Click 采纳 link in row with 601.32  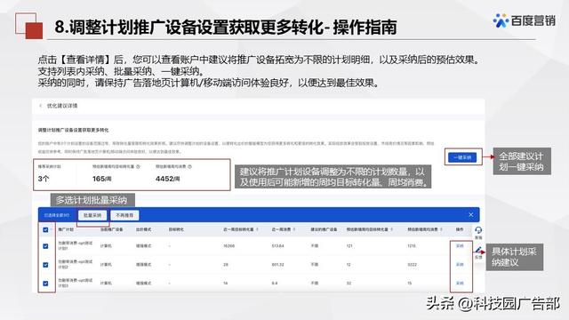(x=460, y=265)
